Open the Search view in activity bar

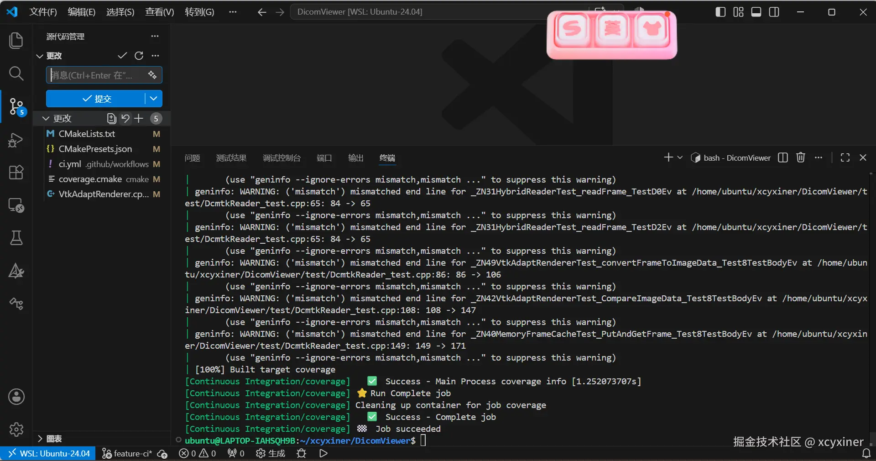16,73
